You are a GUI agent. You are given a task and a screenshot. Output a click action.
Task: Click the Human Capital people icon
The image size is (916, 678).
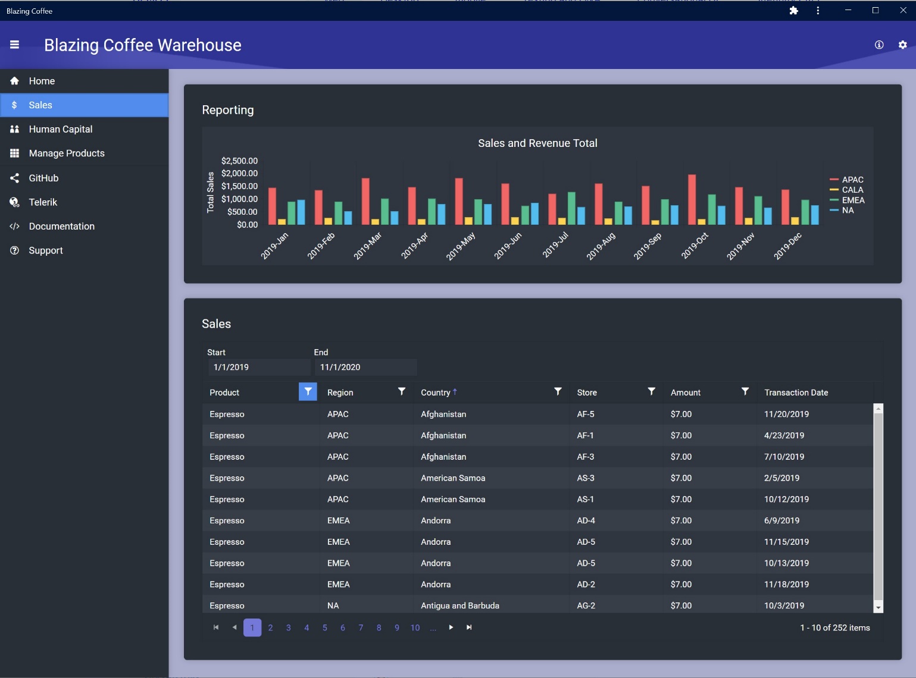coord(15,129)
